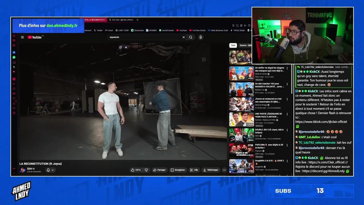Open Streamlabs bookmark
Screen dimensions: 364x205
pos(138,30)
